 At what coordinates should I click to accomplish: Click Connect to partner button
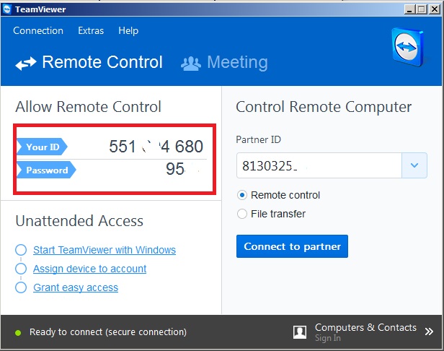click(292, 246)
